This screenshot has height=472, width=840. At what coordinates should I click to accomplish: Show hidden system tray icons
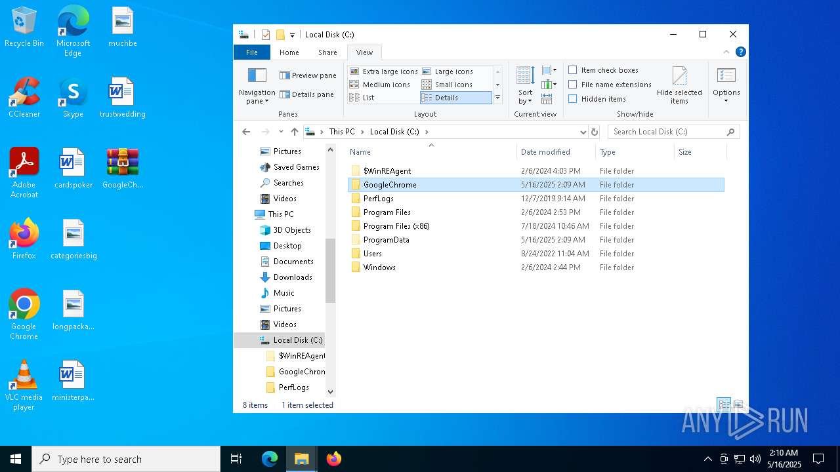click(x=707, y=459)
